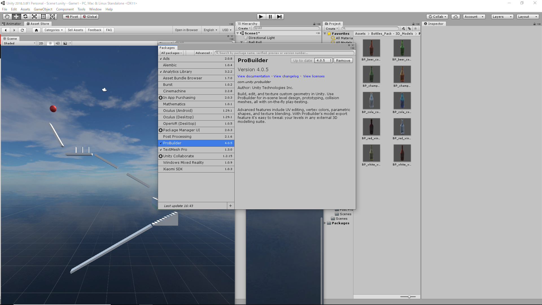Open the cloud services icon
This screenshot has width=542, height=305.
coord(456,17)
